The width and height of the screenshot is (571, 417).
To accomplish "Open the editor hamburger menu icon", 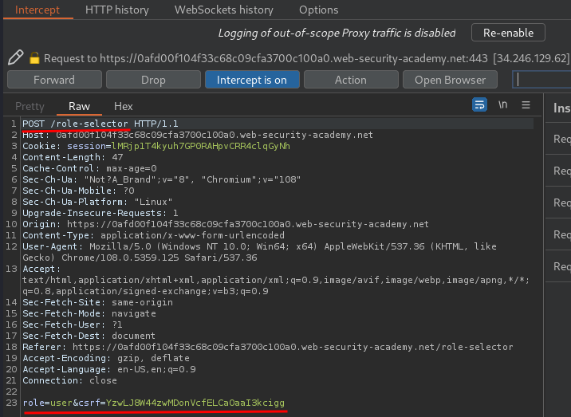I will tap(526, 105).
